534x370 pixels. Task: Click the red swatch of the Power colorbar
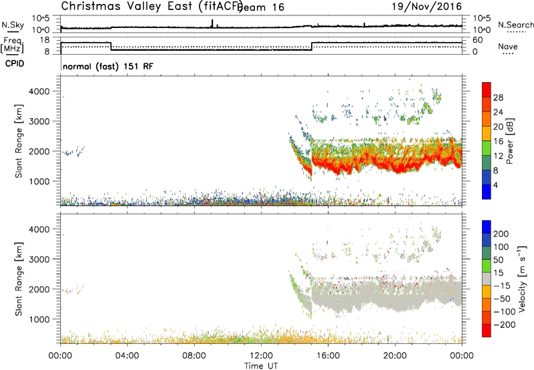487,89
